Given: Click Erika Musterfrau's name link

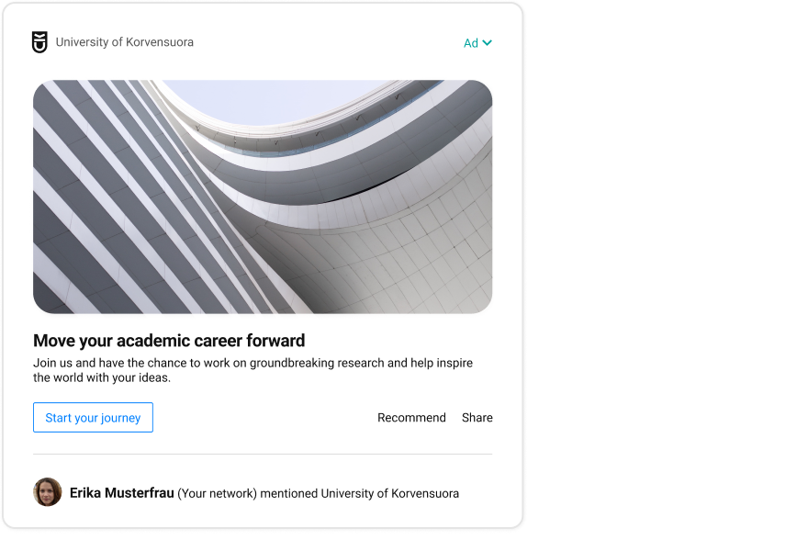Looking at the screenshot, I should [x=120, y=492].
